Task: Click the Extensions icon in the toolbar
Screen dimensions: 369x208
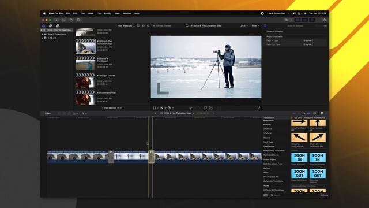Action: 78,20
